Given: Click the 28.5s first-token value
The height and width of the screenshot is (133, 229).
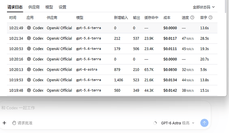Looking at the screenshot, I should [204, 38].
